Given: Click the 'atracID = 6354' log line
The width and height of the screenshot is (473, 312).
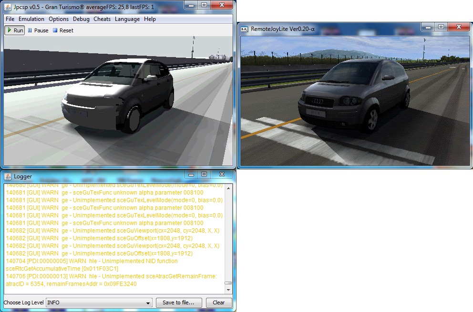Looking at the screenshot, I should pos(71,284).
